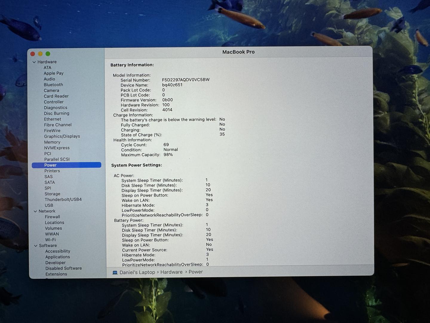Select Memory in the sidebar

click(x=52, y=142)
